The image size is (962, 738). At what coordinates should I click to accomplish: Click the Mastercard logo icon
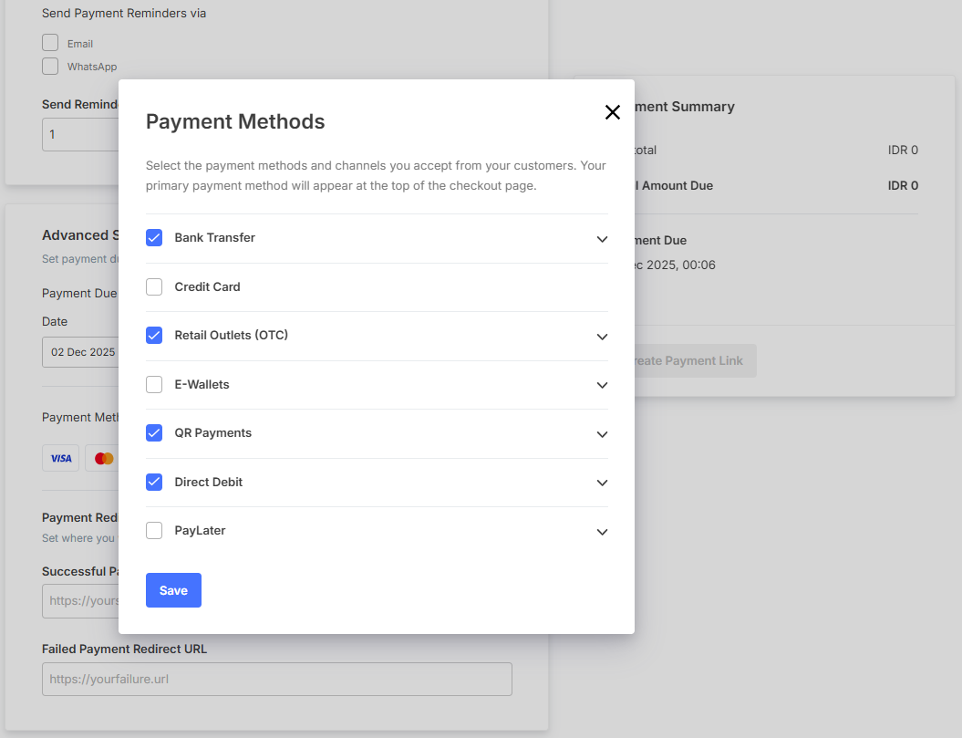(x=103, y=458)
